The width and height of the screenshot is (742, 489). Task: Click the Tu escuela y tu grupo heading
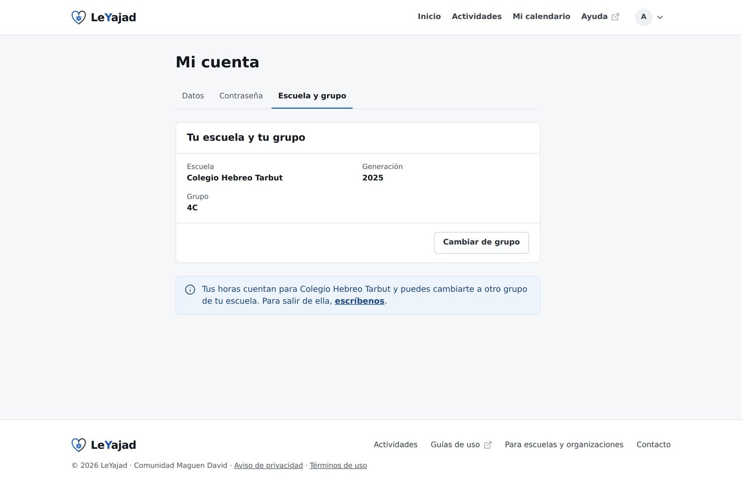pos(246,137)
